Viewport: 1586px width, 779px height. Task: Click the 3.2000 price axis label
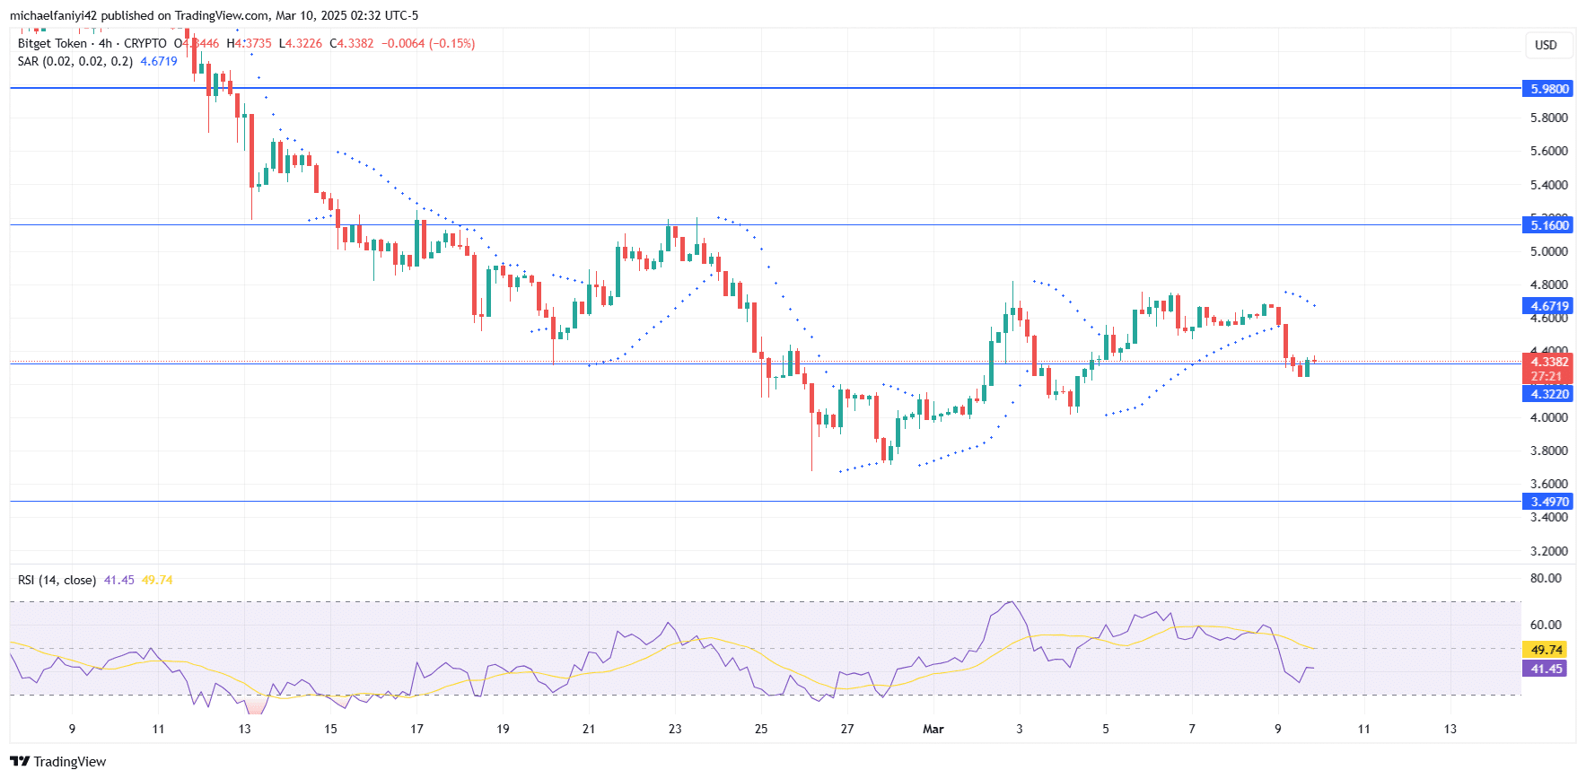pyautogui.click(x=1549, y=551)
